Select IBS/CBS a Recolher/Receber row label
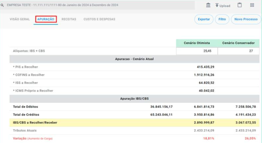 pos(35,123)
